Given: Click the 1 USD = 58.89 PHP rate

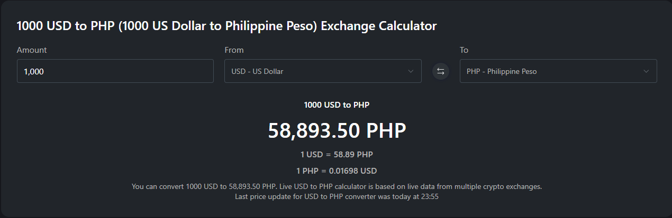Looking at the screenshot, I should (x=337, y=155).
